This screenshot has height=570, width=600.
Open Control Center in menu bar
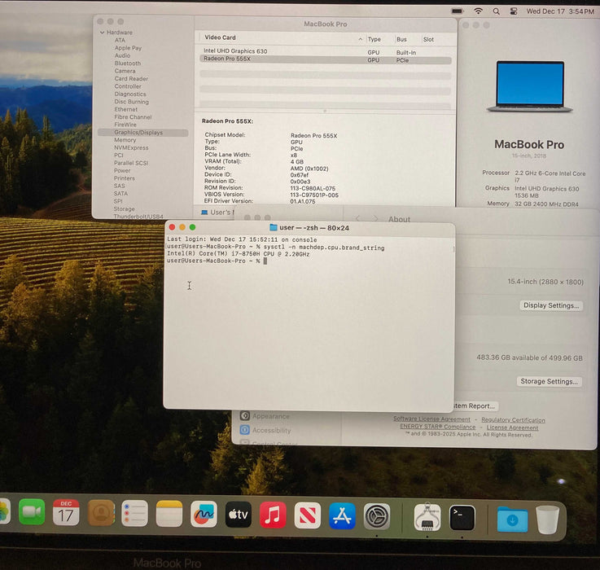click(x=514, y=11)
